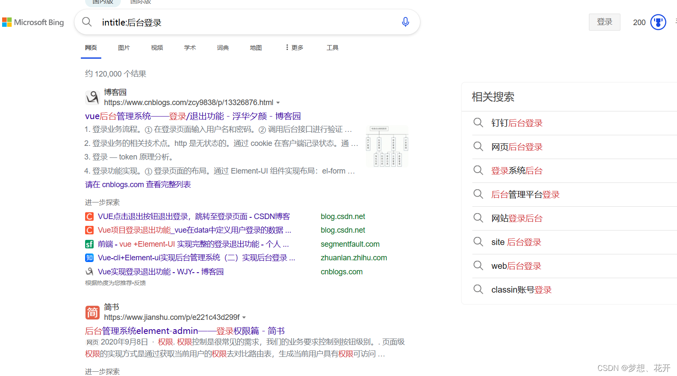The width and height of the screenshot is (677, 376).
Task: Open link 前端 - vue +Element-UI 实现完整的登录退出功能
Action: tap(193, 244)
